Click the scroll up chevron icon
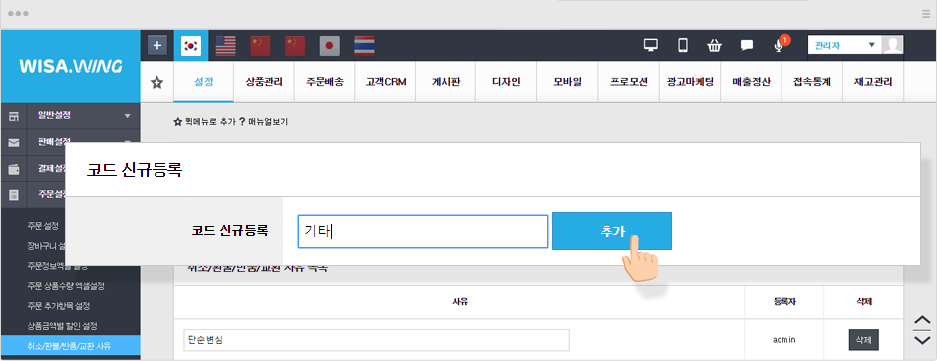This screenshot has height=361, width=937. (922, 321)
